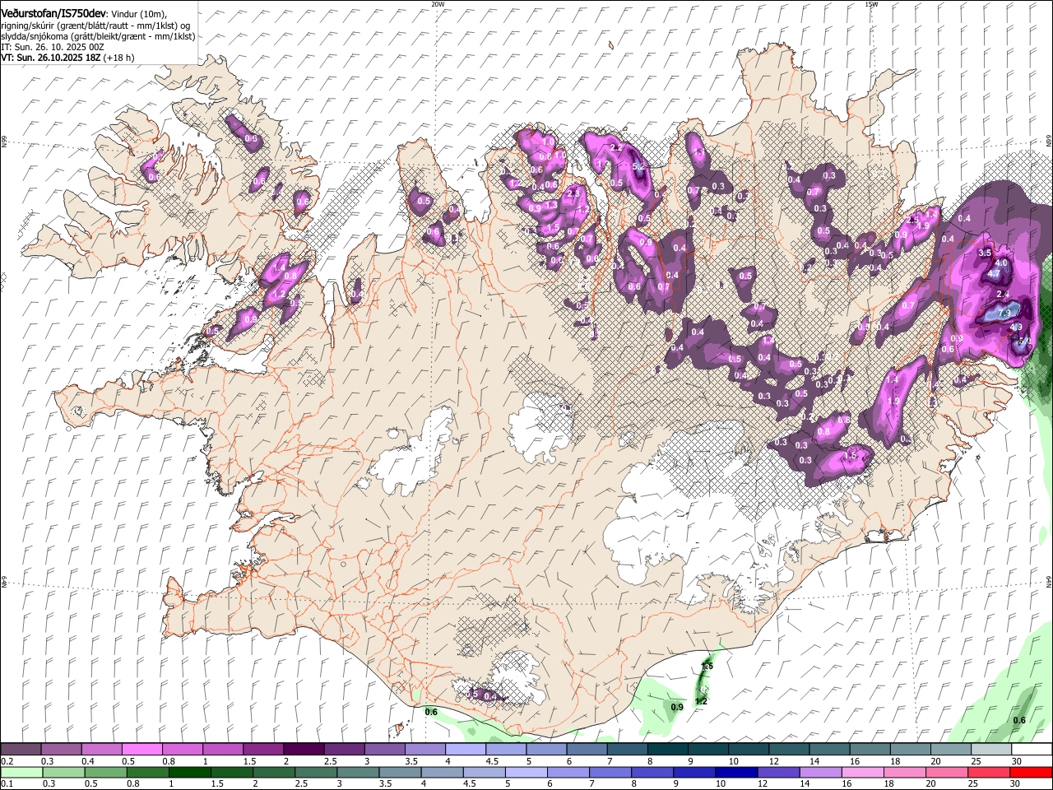The image size is (1053, 790).
Task: Pick the white swatch after 30 in the upper legend
Action: click(1032, 750)
